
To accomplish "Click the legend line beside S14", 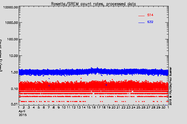I will coord(142,15).
